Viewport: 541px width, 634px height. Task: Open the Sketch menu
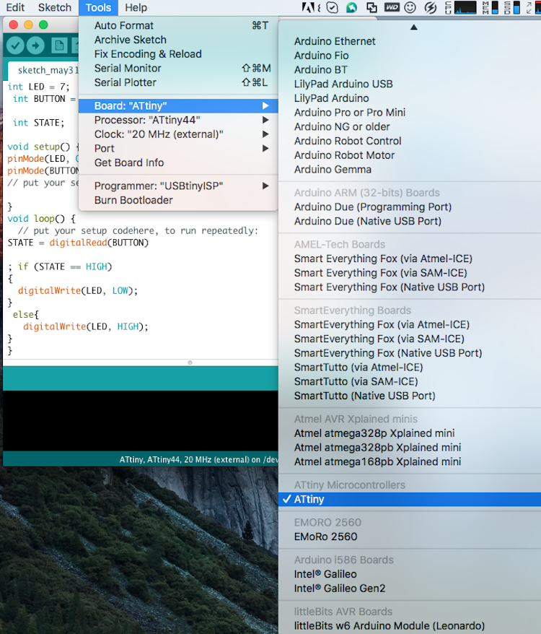tap(55, 7)
